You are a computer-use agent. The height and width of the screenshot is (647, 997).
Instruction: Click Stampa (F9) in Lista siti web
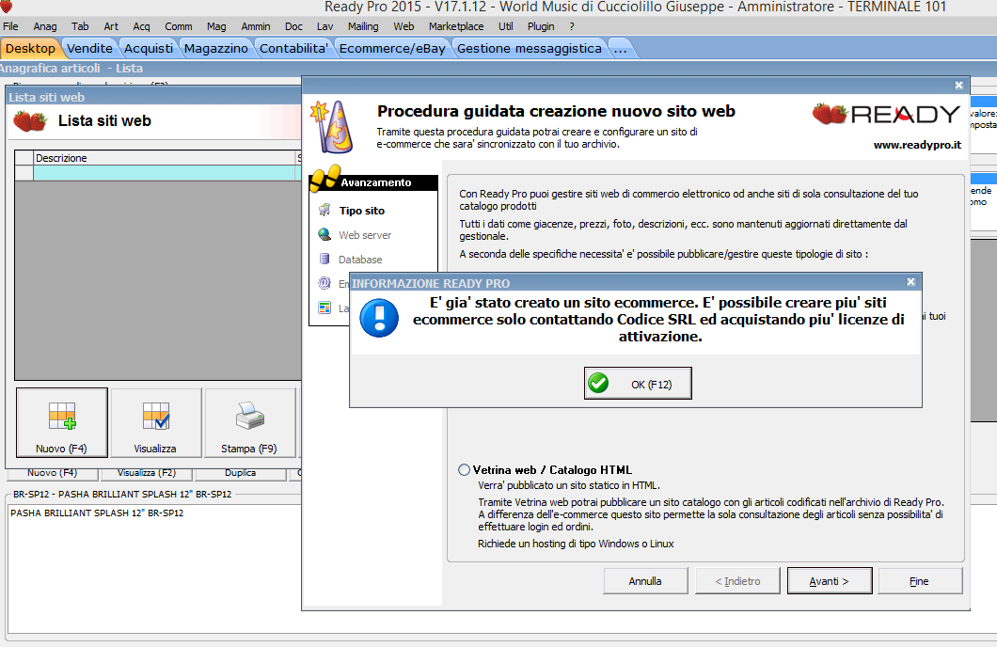pyautogui.click(x=249, y=422)
